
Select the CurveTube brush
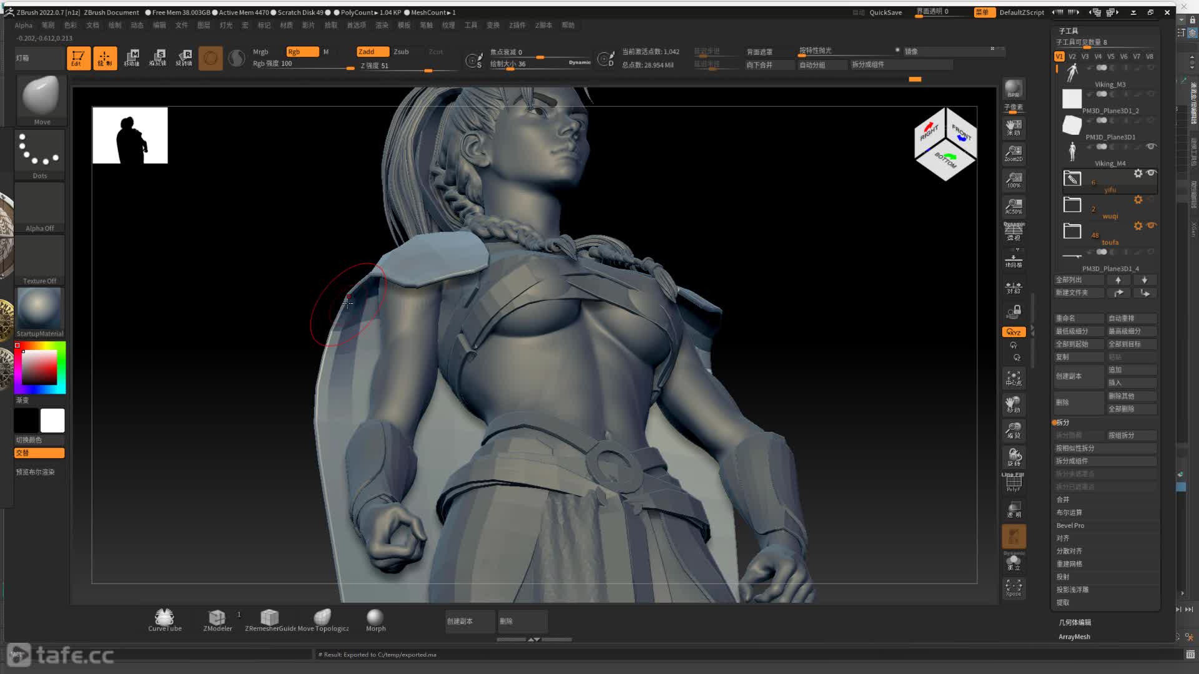pos(165,620)
